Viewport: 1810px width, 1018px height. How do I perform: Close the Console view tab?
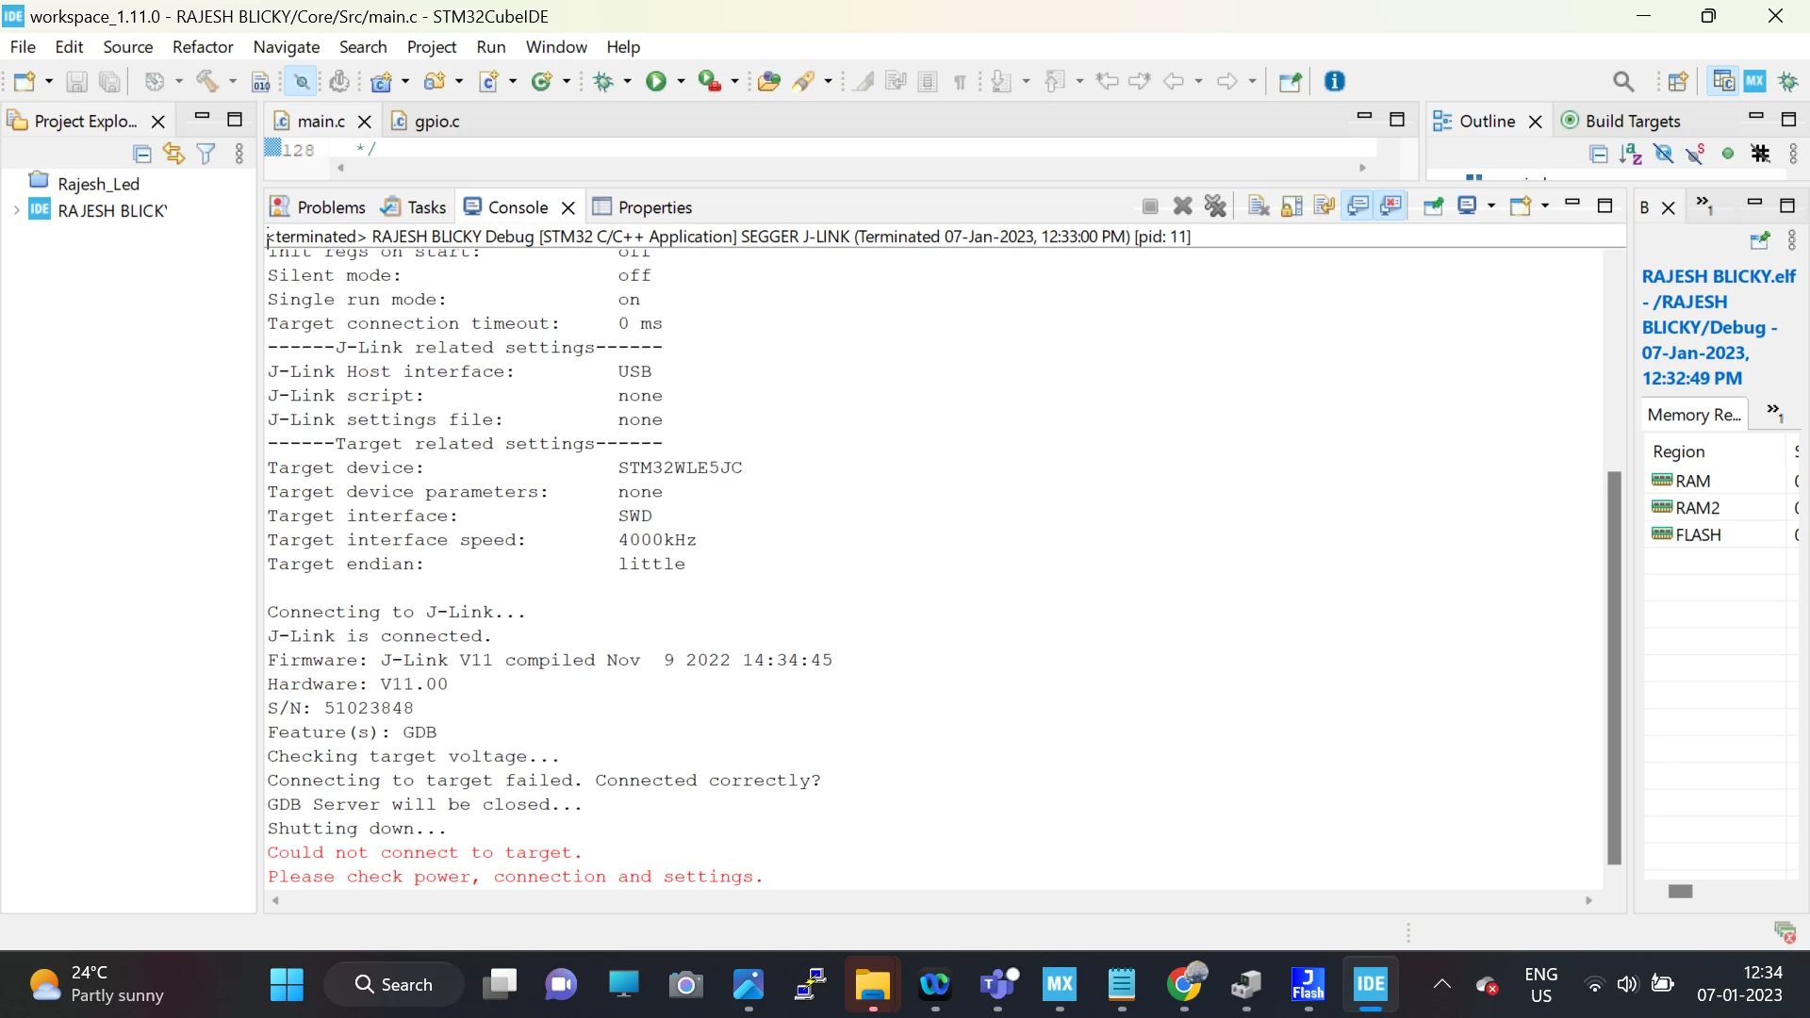[x=568, y=207]
